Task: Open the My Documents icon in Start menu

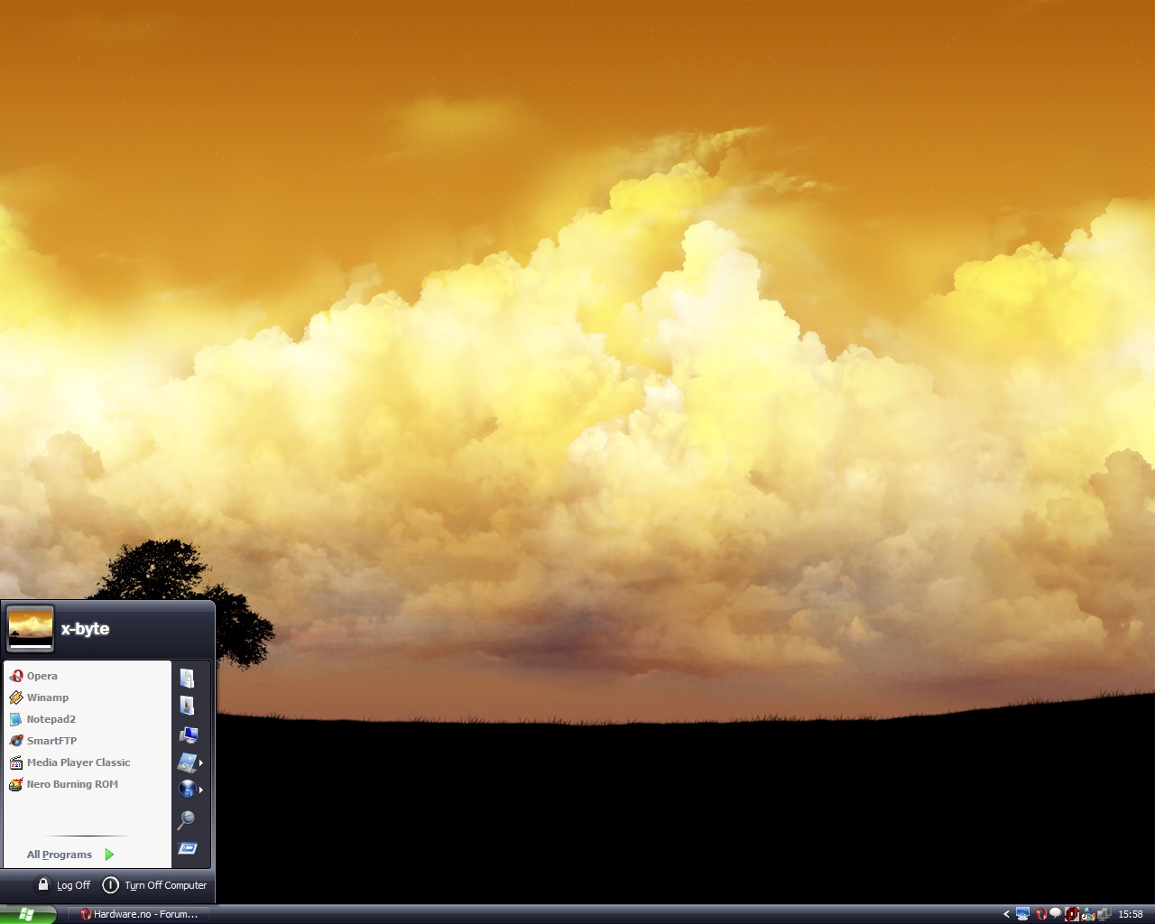Action: coord(187,678)
